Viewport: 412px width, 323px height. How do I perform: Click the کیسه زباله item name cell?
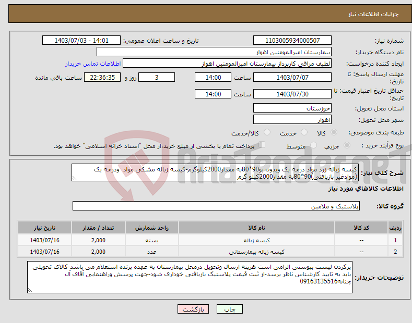[x=256, y=240]
